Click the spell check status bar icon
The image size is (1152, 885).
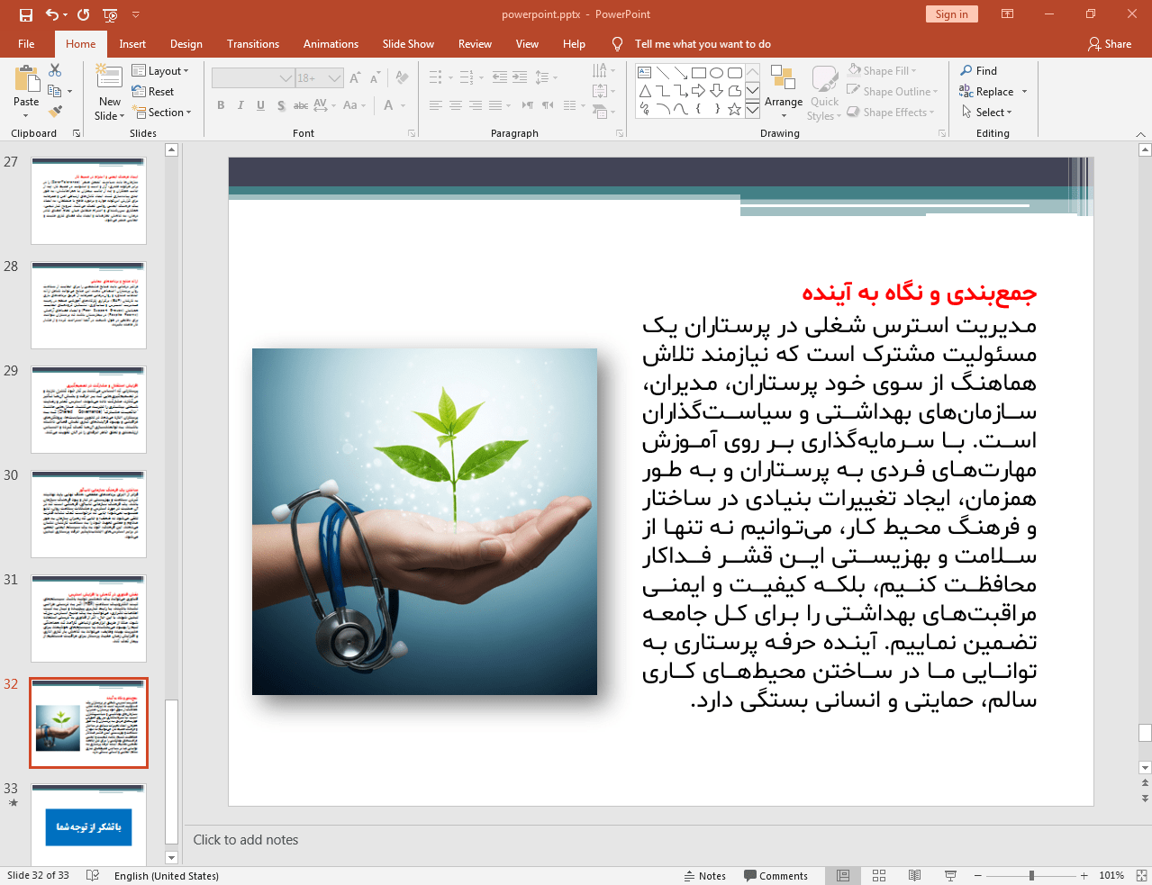94,874
